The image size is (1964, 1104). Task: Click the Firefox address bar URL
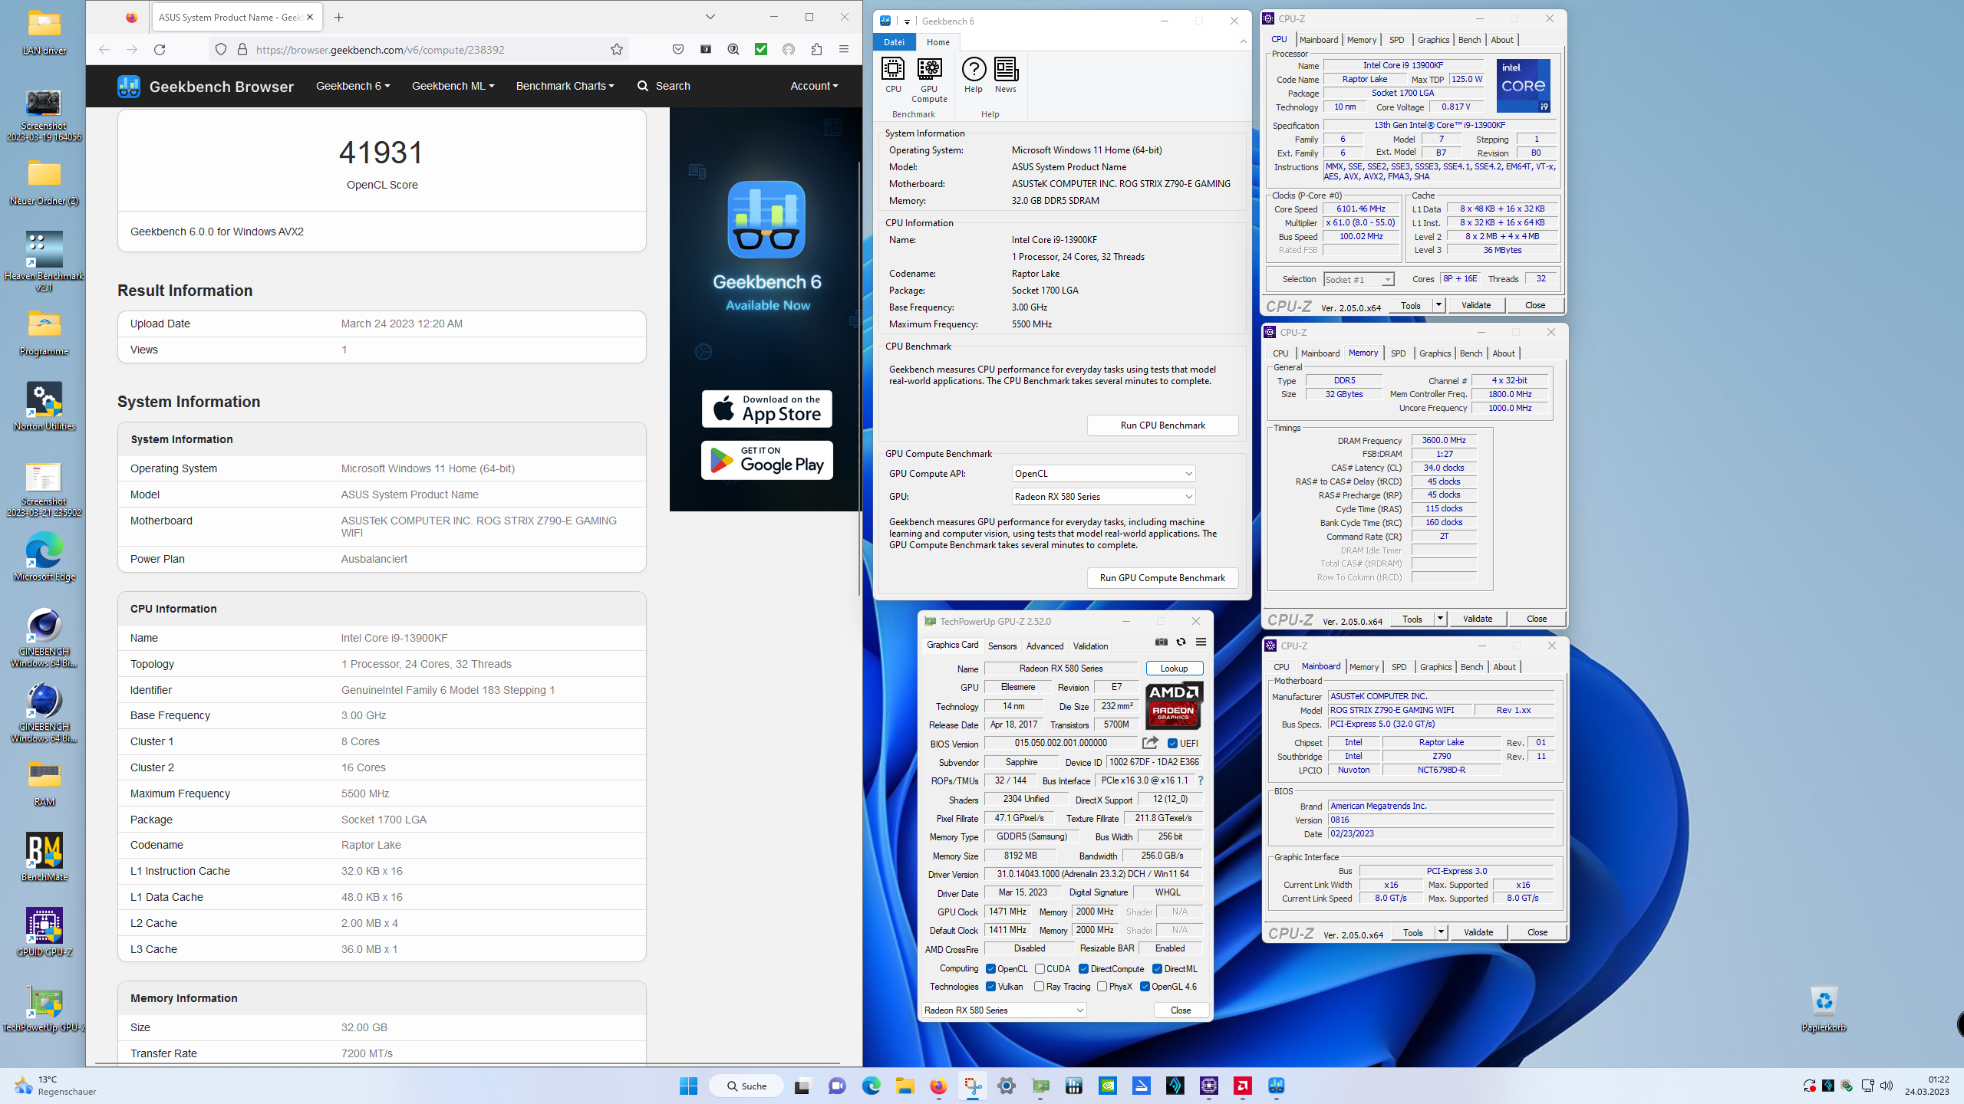[380, 50]
